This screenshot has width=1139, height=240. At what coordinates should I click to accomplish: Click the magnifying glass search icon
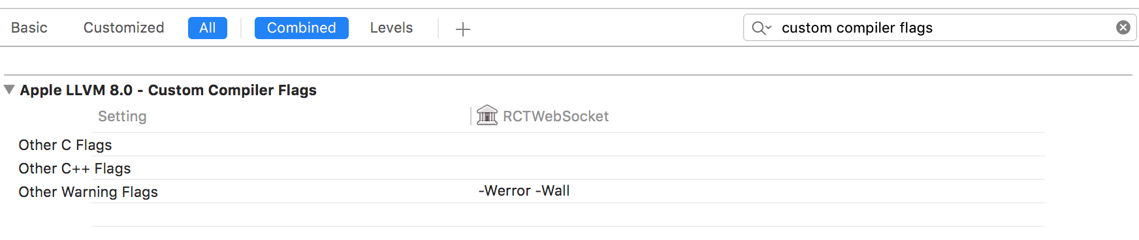pyautogui.click(x=758, y=28)
